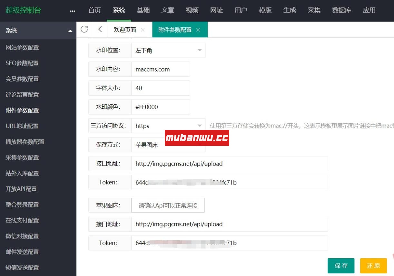The image size is (394, 276).
Task: Click the 水印颜色 field containing #FF0000
Action: [x=161, y=107]
